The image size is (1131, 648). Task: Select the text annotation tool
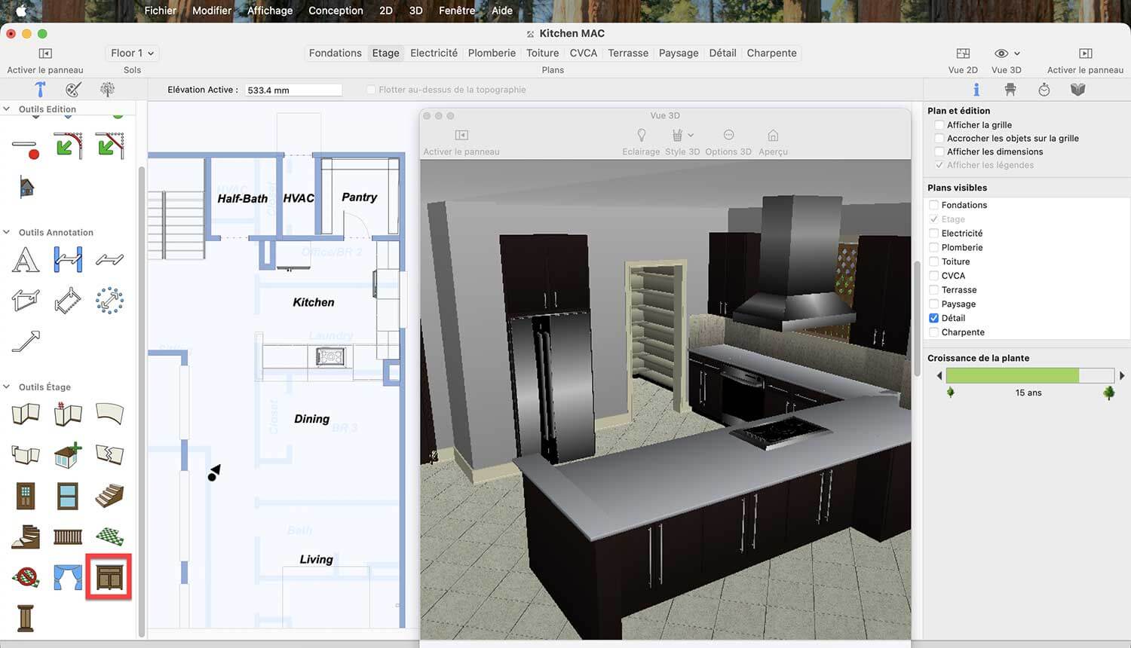tap(26, 260)
